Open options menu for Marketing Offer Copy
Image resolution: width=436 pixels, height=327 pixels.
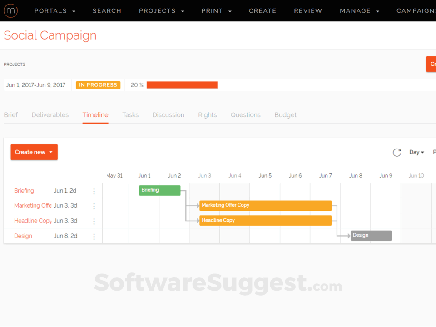[x=94, y=206]
